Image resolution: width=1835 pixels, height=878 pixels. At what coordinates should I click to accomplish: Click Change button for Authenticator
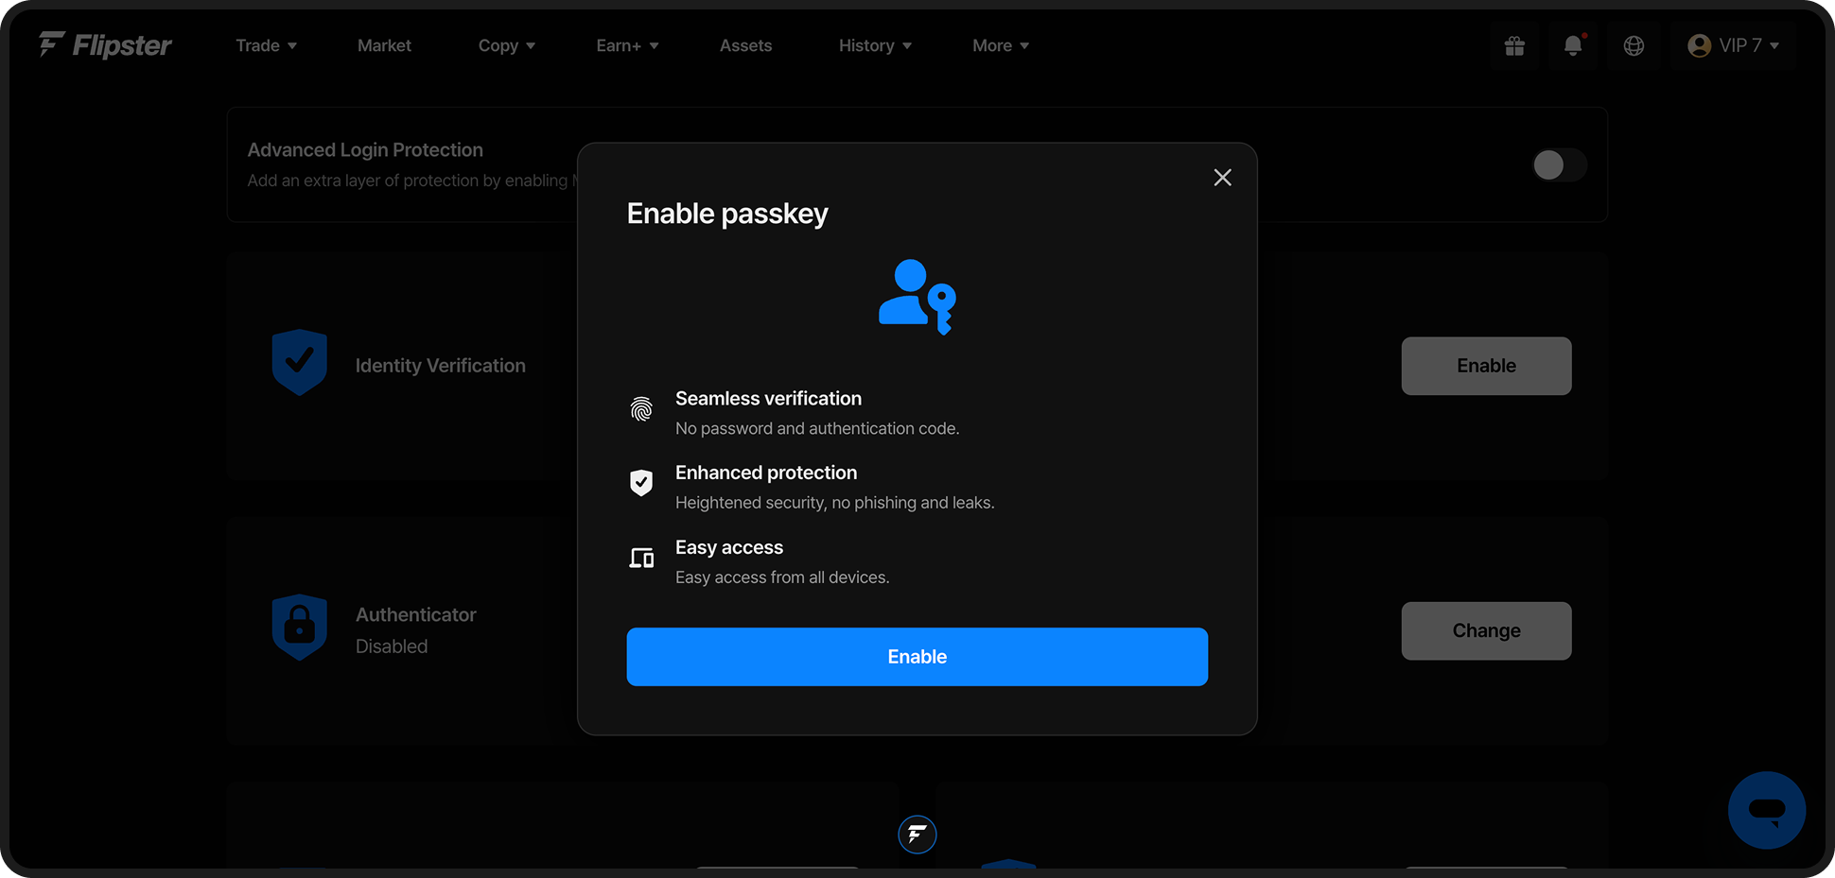1486,630
